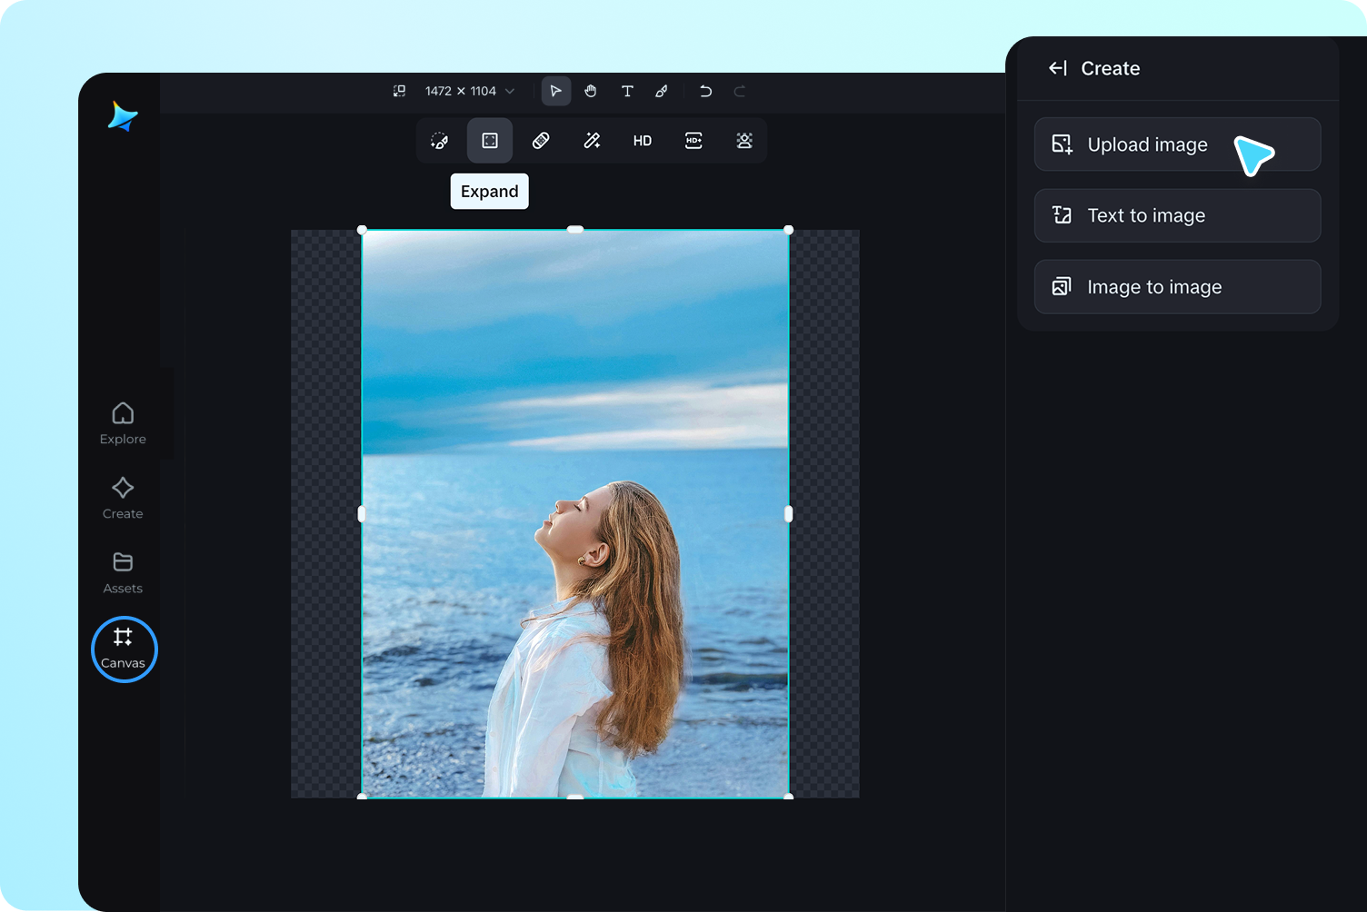
Task: Click the left-middle edge handle of the image
Action: tap(362, 514)
